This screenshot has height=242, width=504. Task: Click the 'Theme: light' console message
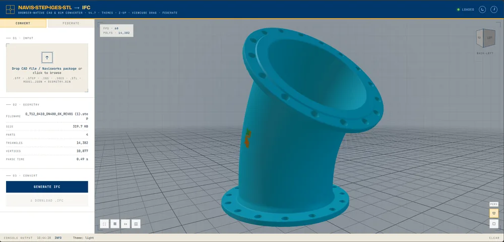pos(84,238)
